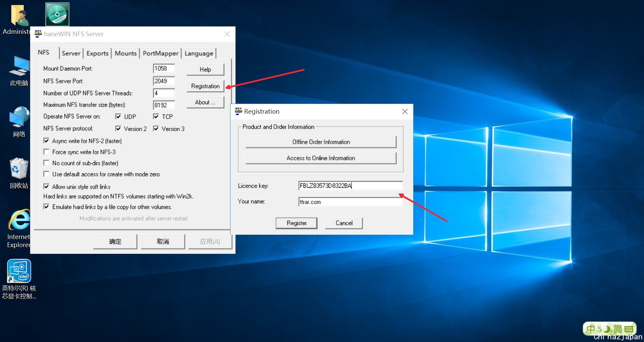Image resolution: width=644 pixels, height=342 pixels.
Task: Click the Registration button in NFS Server
Action: 205,86
